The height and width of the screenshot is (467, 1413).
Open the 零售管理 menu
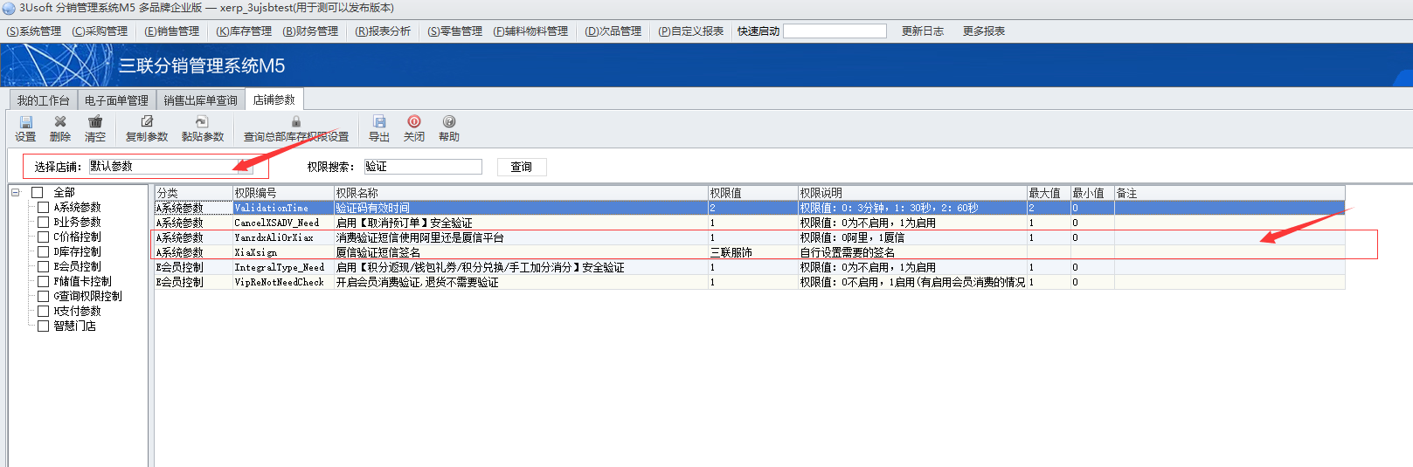point(455,31)
